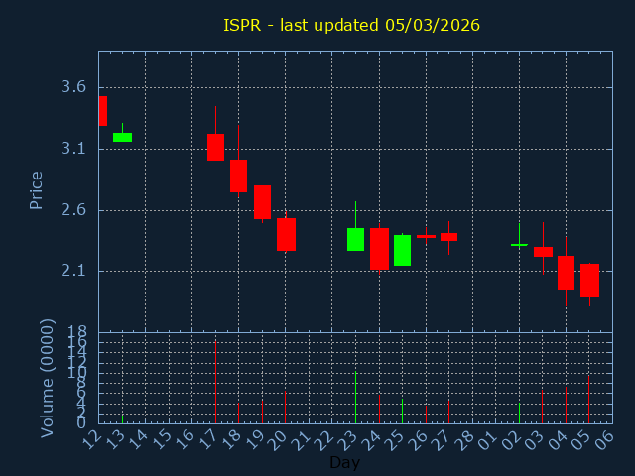Click the Volume (0000) axis title

[x=47, y=378]
